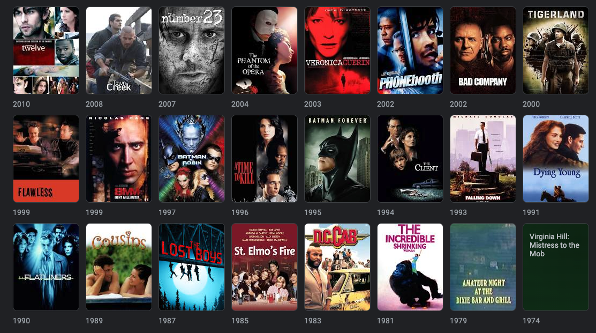Open the Twelve movie poster
The height and width of the screenshot is (333, 596).
click(46, 50)
